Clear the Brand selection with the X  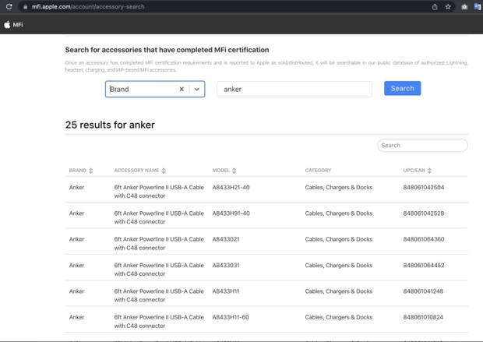pyautogui.click(x=182, y=89)
